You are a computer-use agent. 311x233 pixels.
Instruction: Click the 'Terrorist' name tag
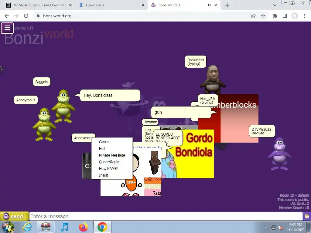[x=150, y=122]
